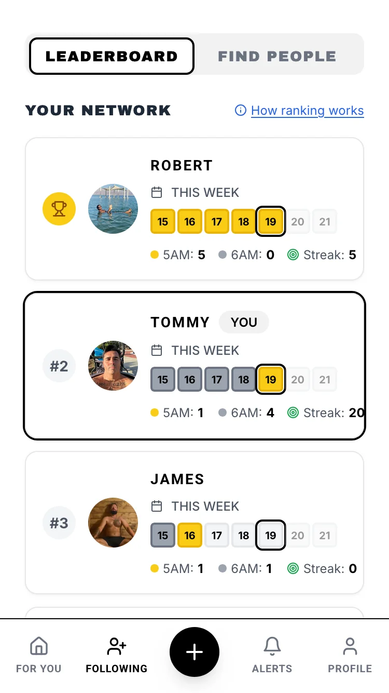This screenshot has width=389, height=693.
Task: Click the green streak target icon on Tommy's row
Action: 293,412
